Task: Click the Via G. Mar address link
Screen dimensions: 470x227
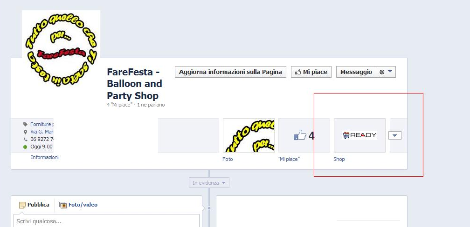Action: pyautogui.click(x=41, y=132)
